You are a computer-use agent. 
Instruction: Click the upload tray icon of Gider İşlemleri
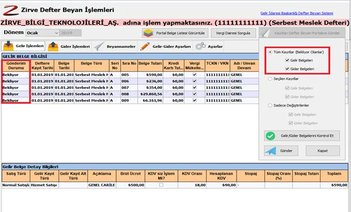[x=53, y=46]
